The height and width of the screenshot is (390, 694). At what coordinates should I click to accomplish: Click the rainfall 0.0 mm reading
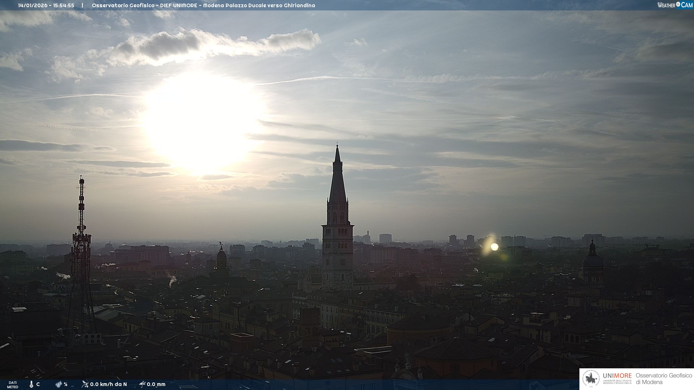pos(156,384)
